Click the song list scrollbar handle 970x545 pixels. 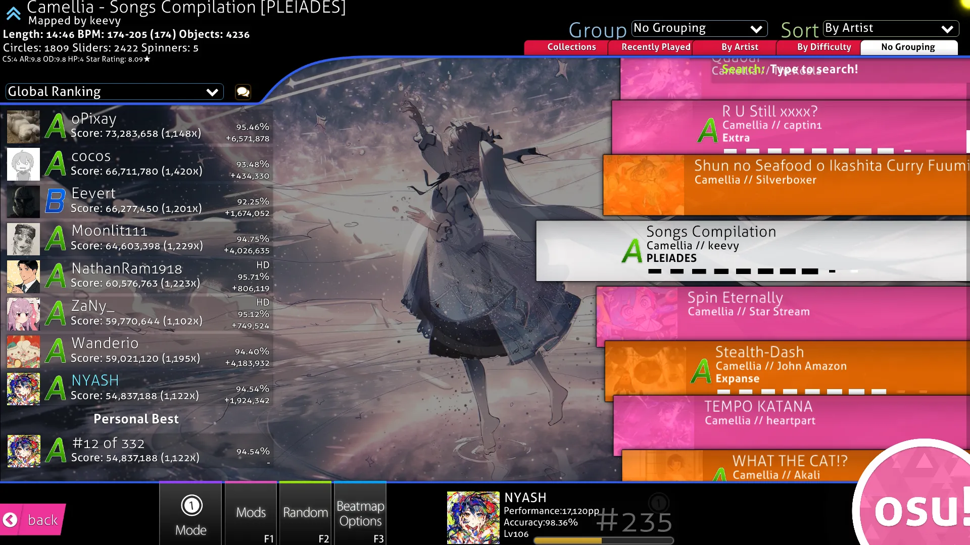point(968,141)
